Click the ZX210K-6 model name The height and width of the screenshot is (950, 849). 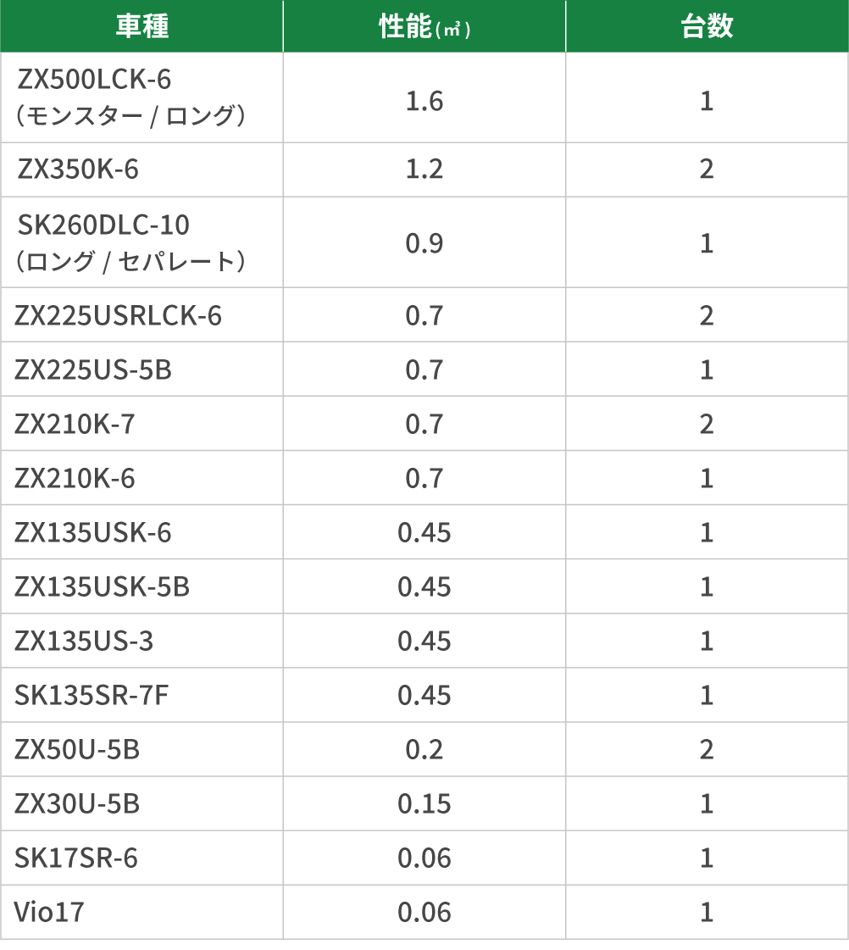(75, 479)
